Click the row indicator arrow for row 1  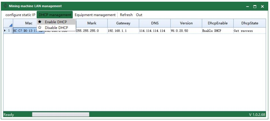pos(5,31)
